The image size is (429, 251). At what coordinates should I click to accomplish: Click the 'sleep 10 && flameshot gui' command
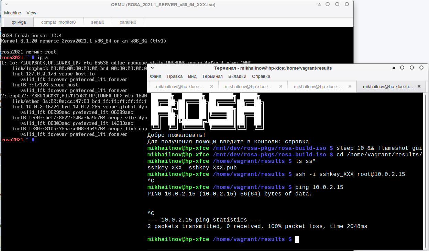click(x=379, y=148)
